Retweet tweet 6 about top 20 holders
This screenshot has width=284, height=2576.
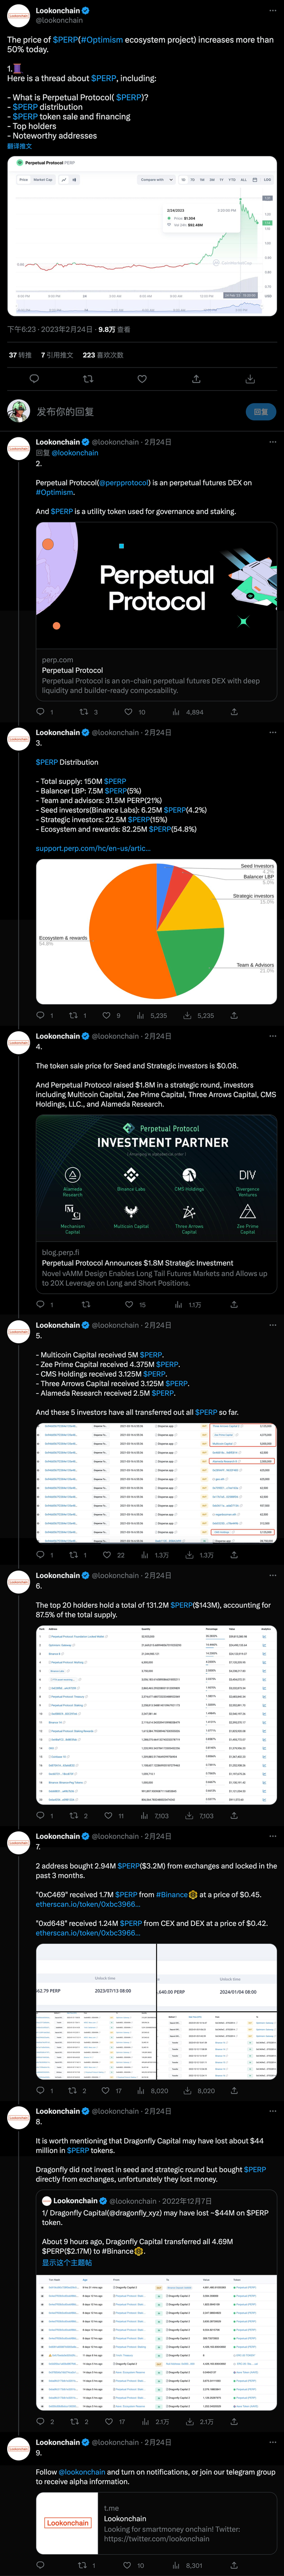point(73,1815)
